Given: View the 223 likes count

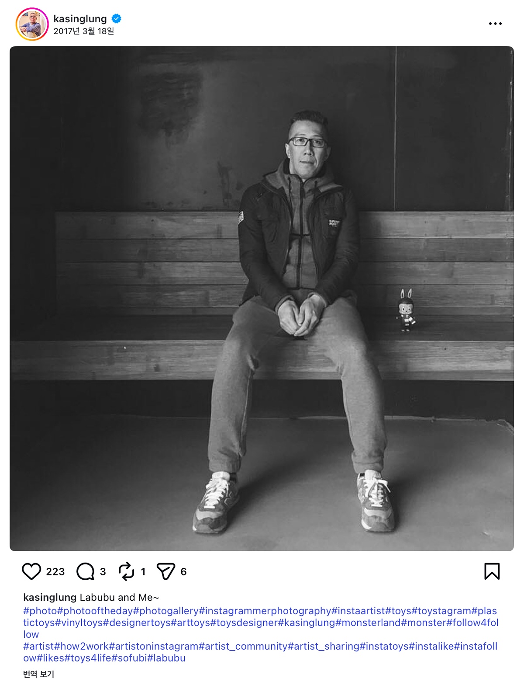Looking at the screenshot, I should [55, 572].
